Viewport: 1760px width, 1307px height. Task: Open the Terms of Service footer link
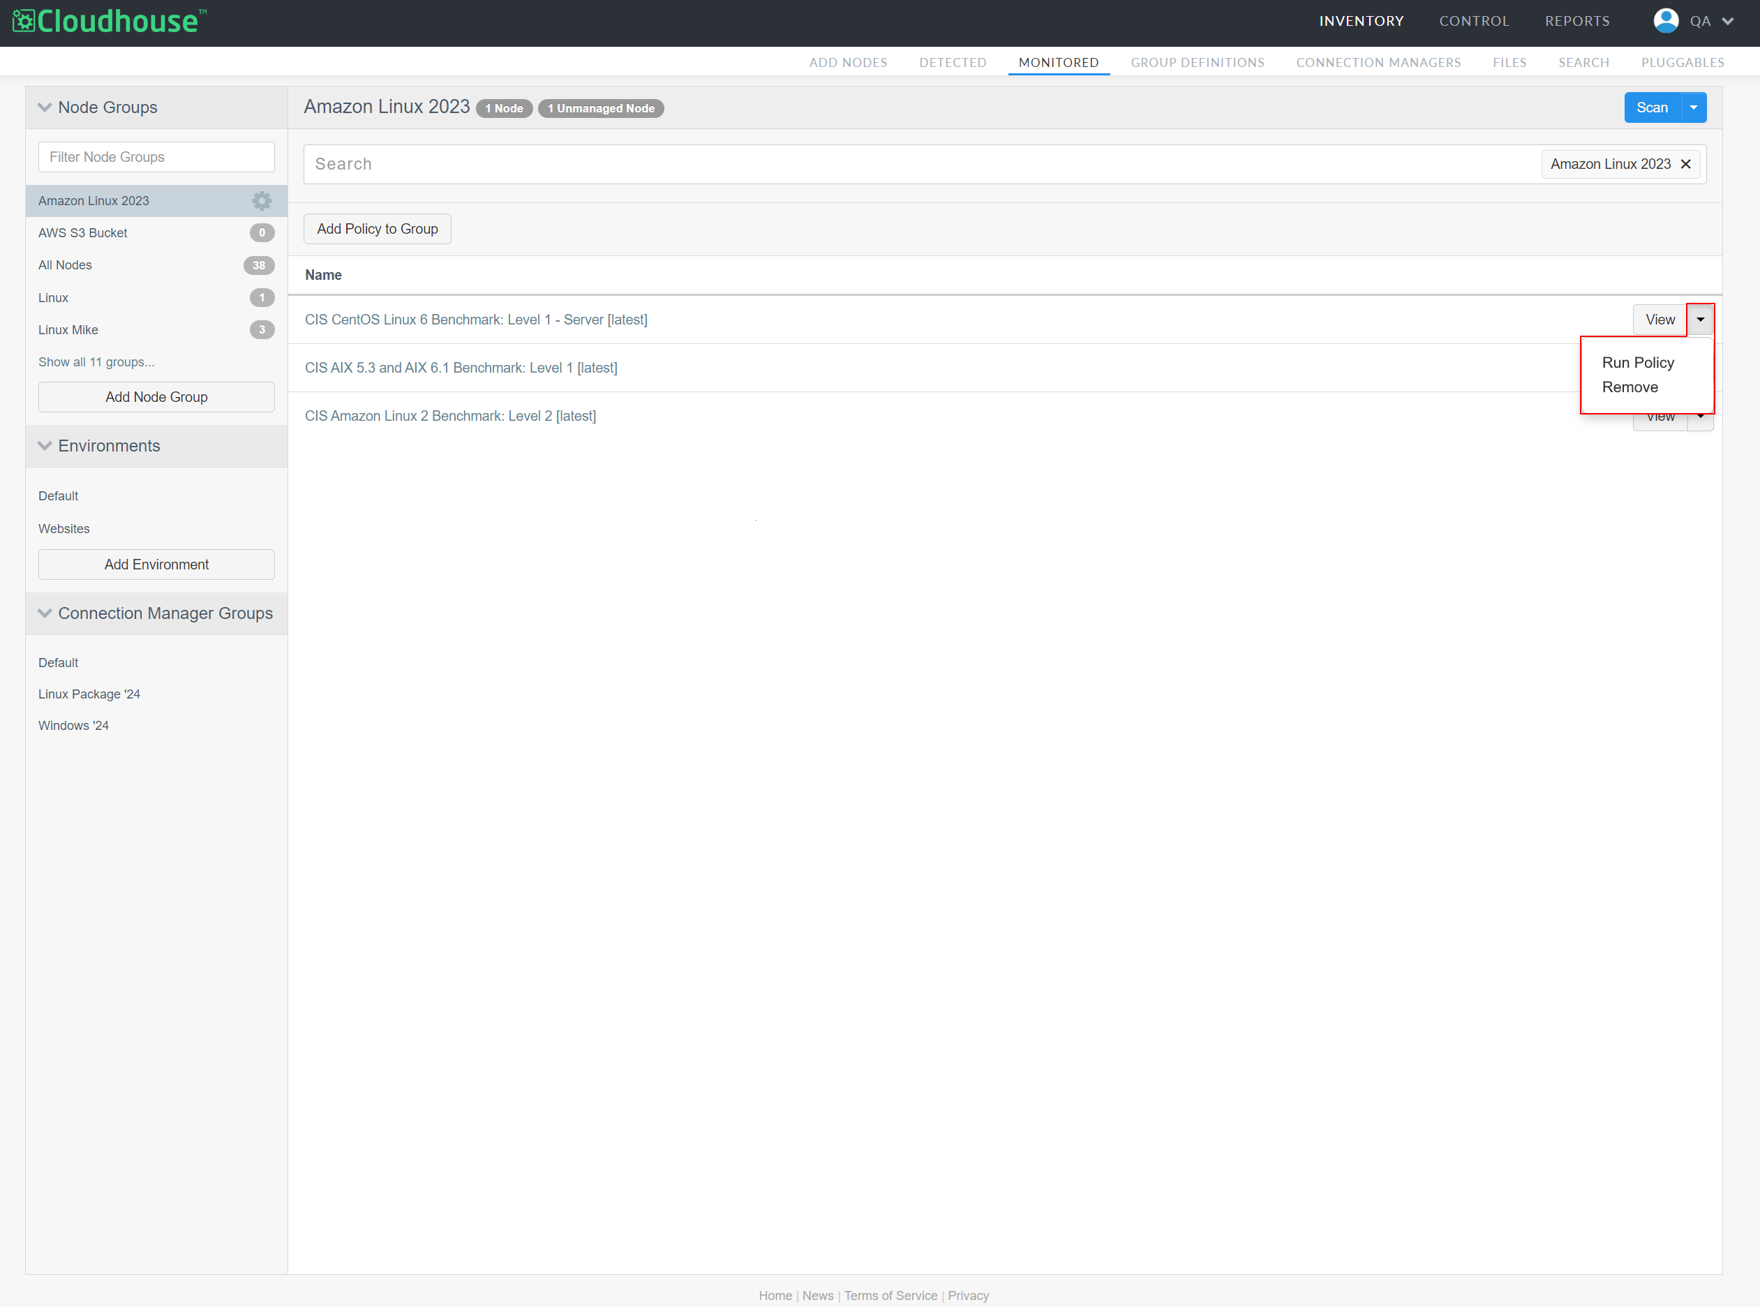pyautogui.click(x=890, y=1295)
